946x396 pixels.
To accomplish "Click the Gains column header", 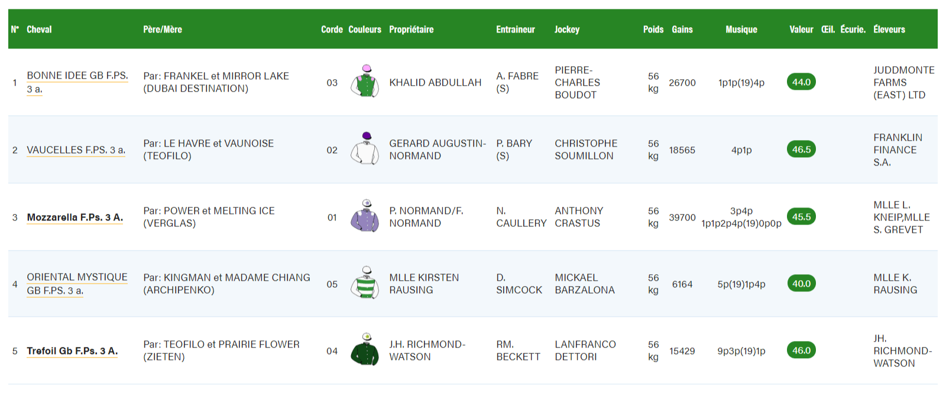I will click(683, 30).
